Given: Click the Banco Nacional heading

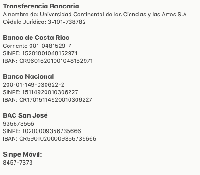Looking at the screenshot, I should click(x=28, y=76).
